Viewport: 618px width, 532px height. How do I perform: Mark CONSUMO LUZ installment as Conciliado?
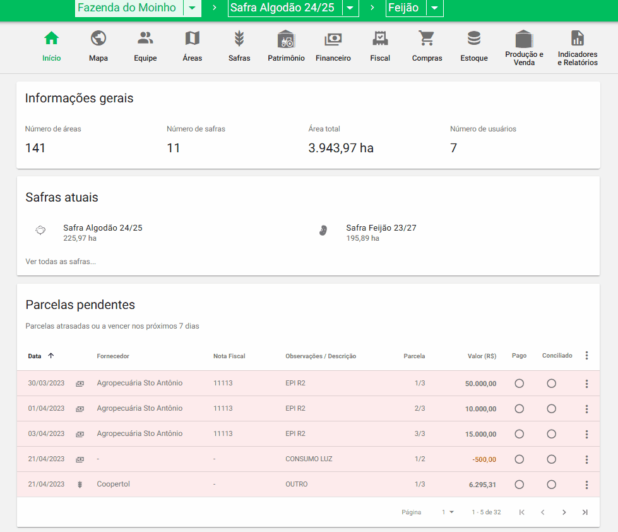click(x=551, y=459)
